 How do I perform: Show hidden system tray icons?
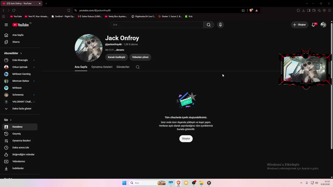[x=301, y=183]
